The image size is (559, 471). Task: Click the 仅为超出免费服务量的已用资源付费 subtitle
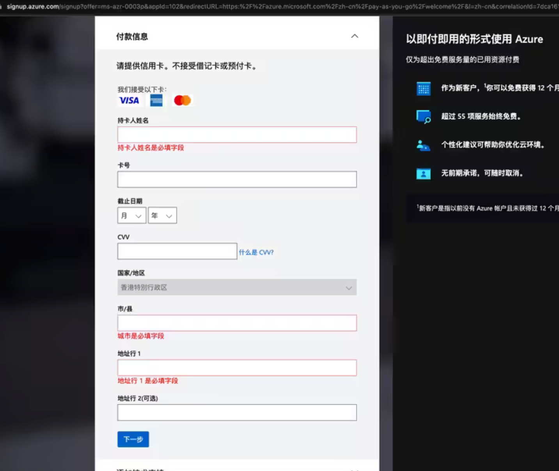click(463, 60)
